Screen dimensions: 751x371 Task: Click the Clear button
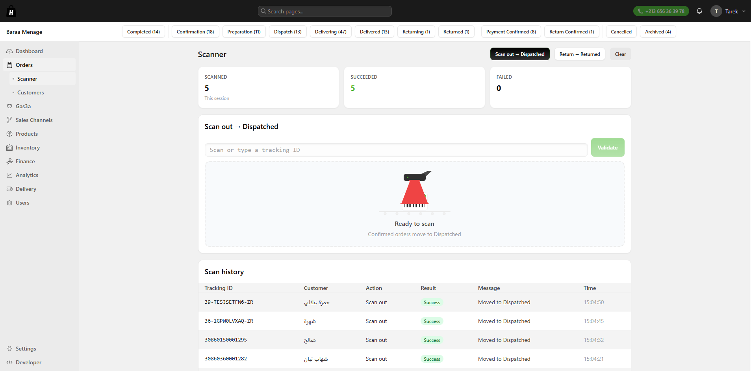coord(620,54)
